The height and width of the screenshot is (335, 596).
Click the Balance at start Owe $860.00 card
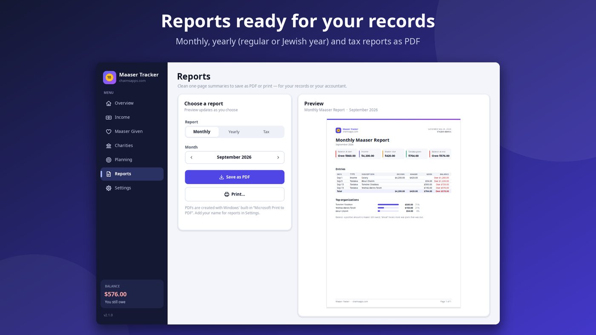click(347, 154)
